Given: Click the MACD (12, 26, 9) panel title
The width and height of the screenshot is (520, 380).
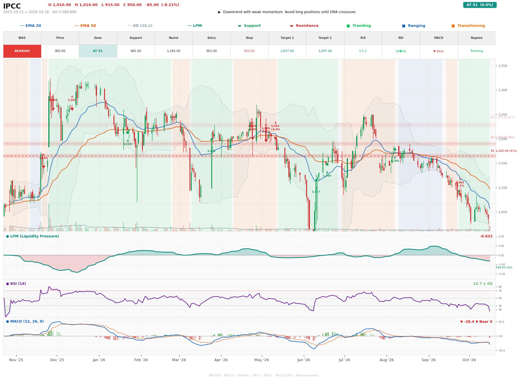Looking at the screenshot, I should pyautogui.click(x=25, y=321).
